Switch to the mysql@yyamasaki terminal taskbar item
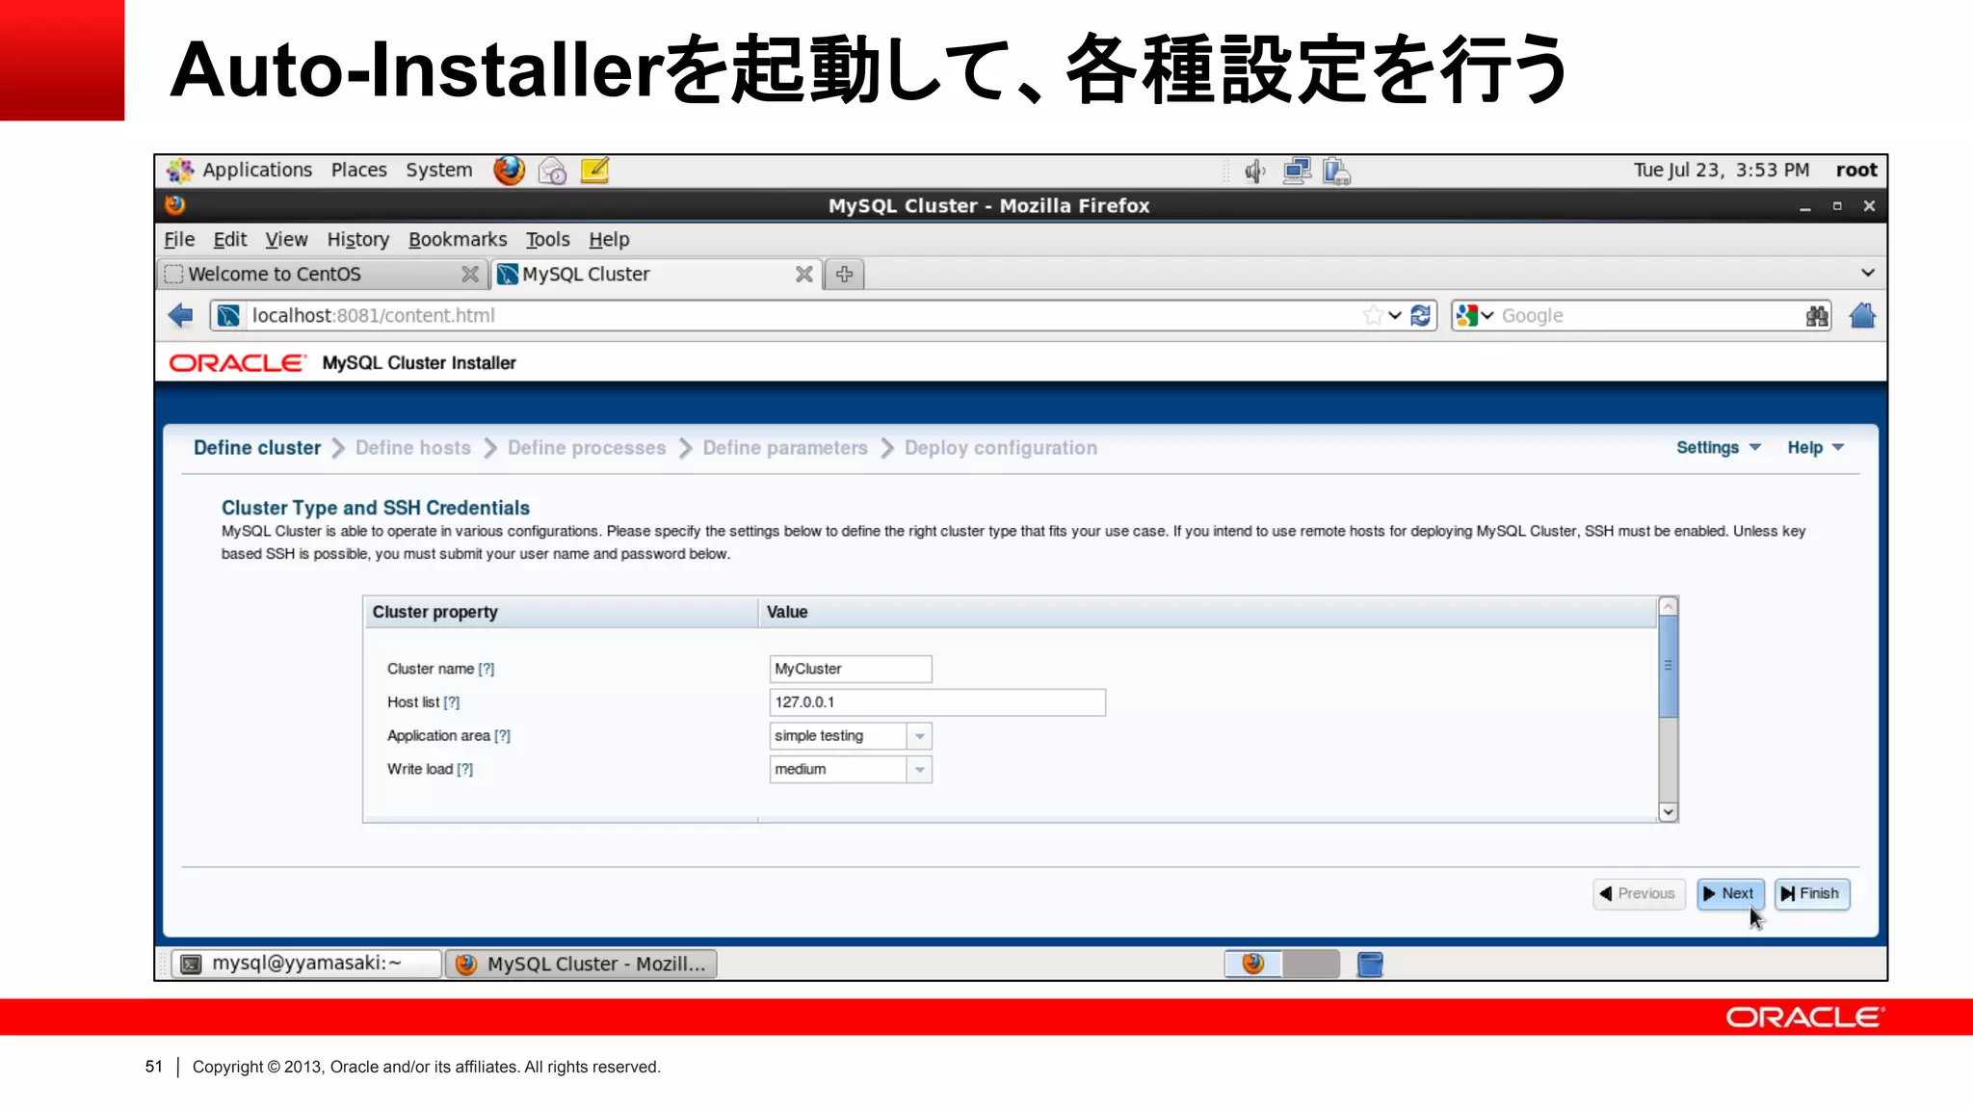Screen dimensions: 1973x1110 [307, 964]
